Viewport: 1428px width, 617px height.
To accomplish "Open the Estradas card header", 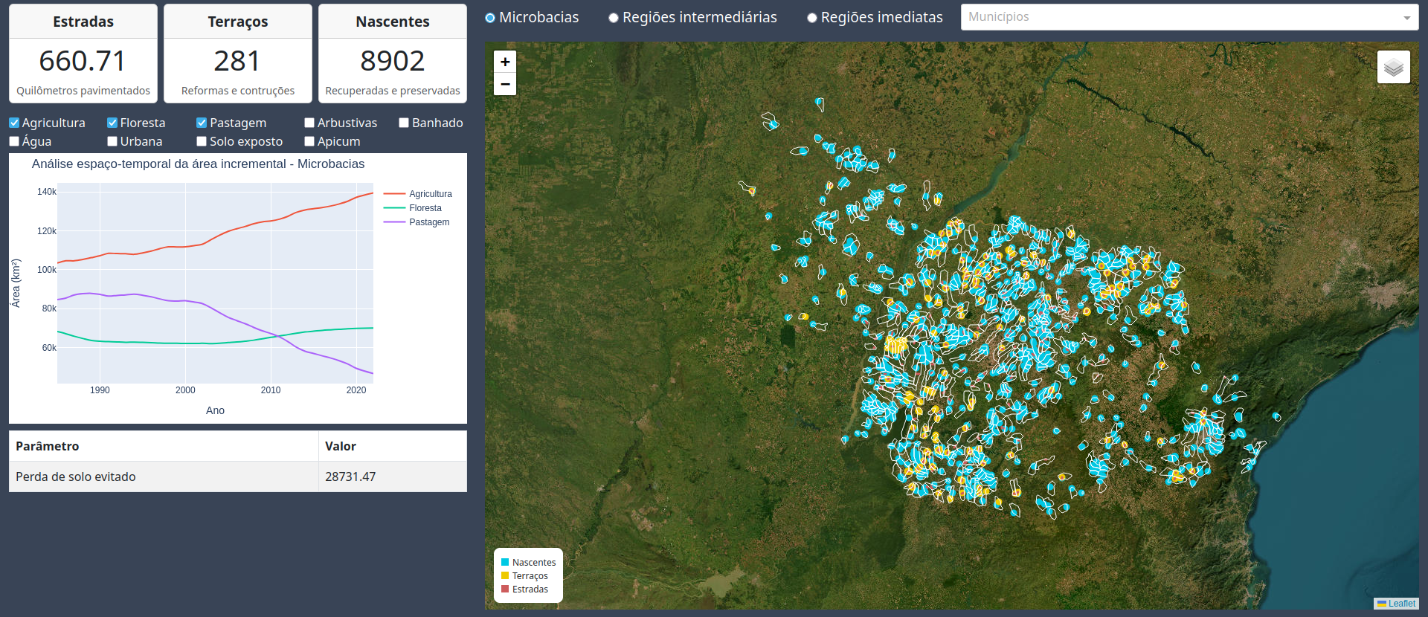I will click(83, 22).
